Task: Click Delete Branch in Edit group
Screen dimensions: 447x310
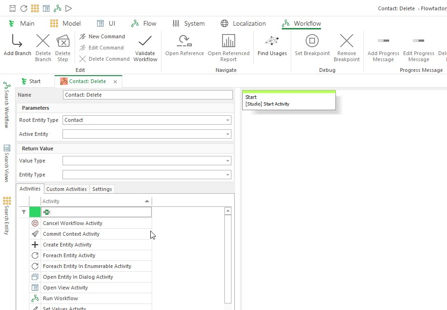Action: coord(43,48)
